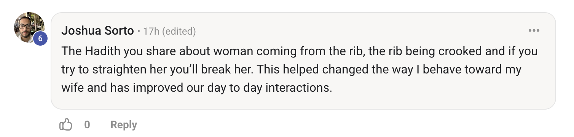Open Joshua Sorto's profile picture
The height and width of the screenshot is (137, 574).
(x=29, y=28)
